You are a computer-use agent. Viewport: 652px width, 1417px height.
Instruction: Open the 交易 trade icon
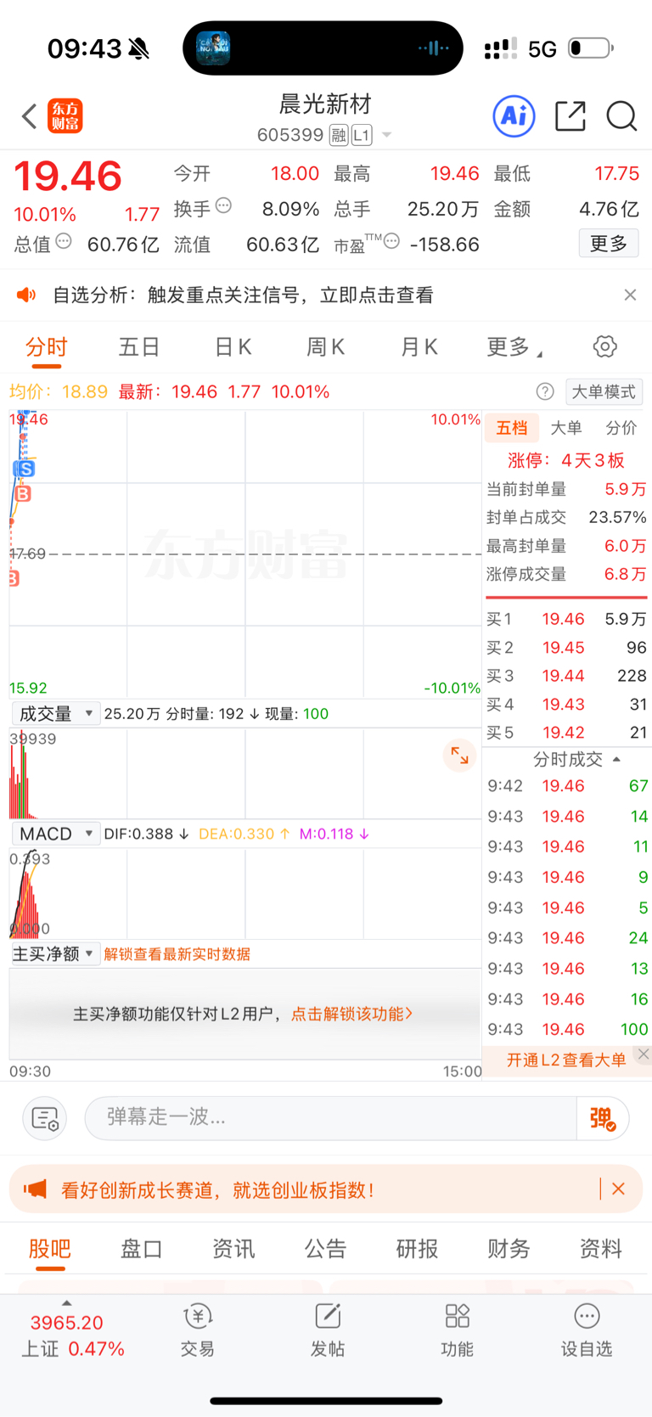tap(198, 1330)
